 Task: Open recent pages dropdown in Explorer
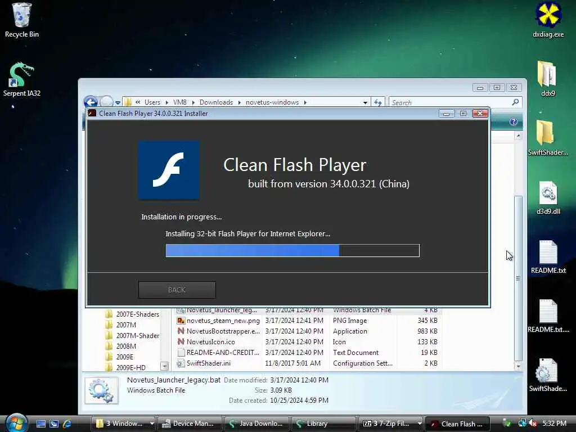click(118, 103)
